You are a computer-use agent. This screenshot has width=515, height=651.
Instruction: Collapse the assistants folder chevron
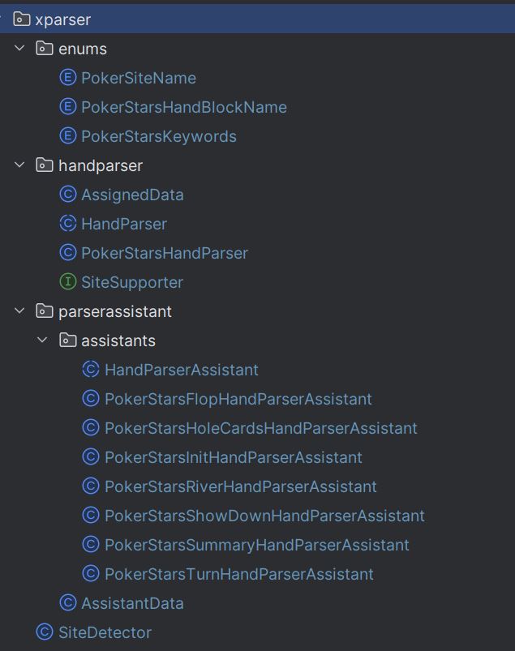pyautogui.click(x=42, y=340)
